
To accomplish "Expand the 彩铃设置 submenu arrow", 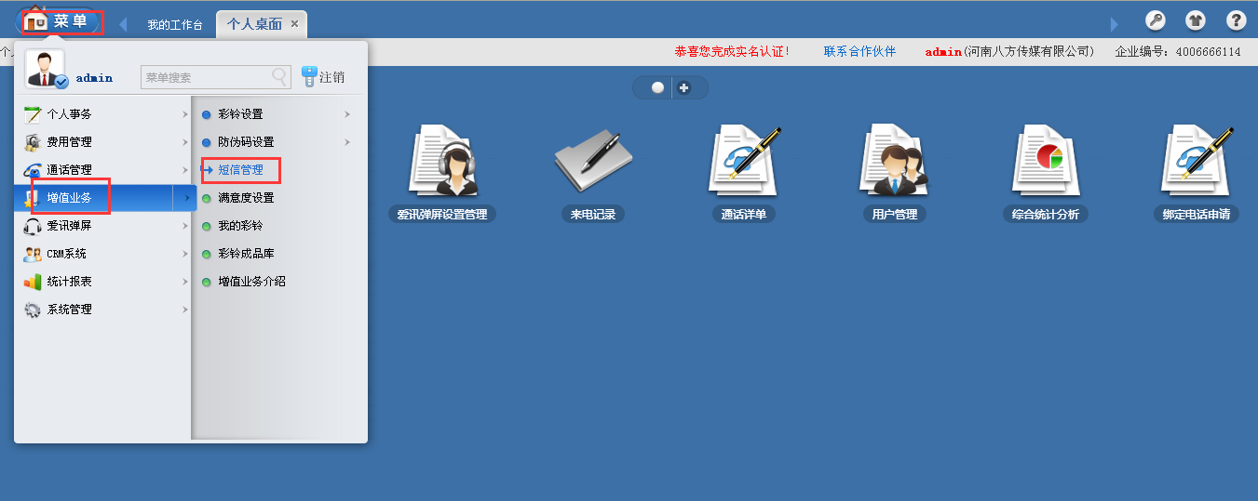I will 347,114.
